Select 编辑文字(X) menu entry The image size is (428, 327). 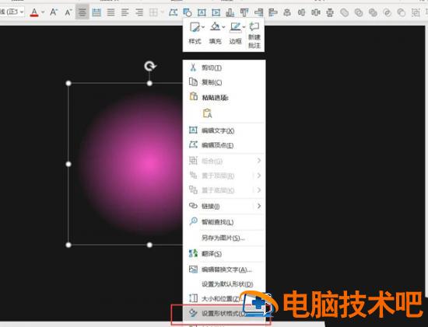224,130
